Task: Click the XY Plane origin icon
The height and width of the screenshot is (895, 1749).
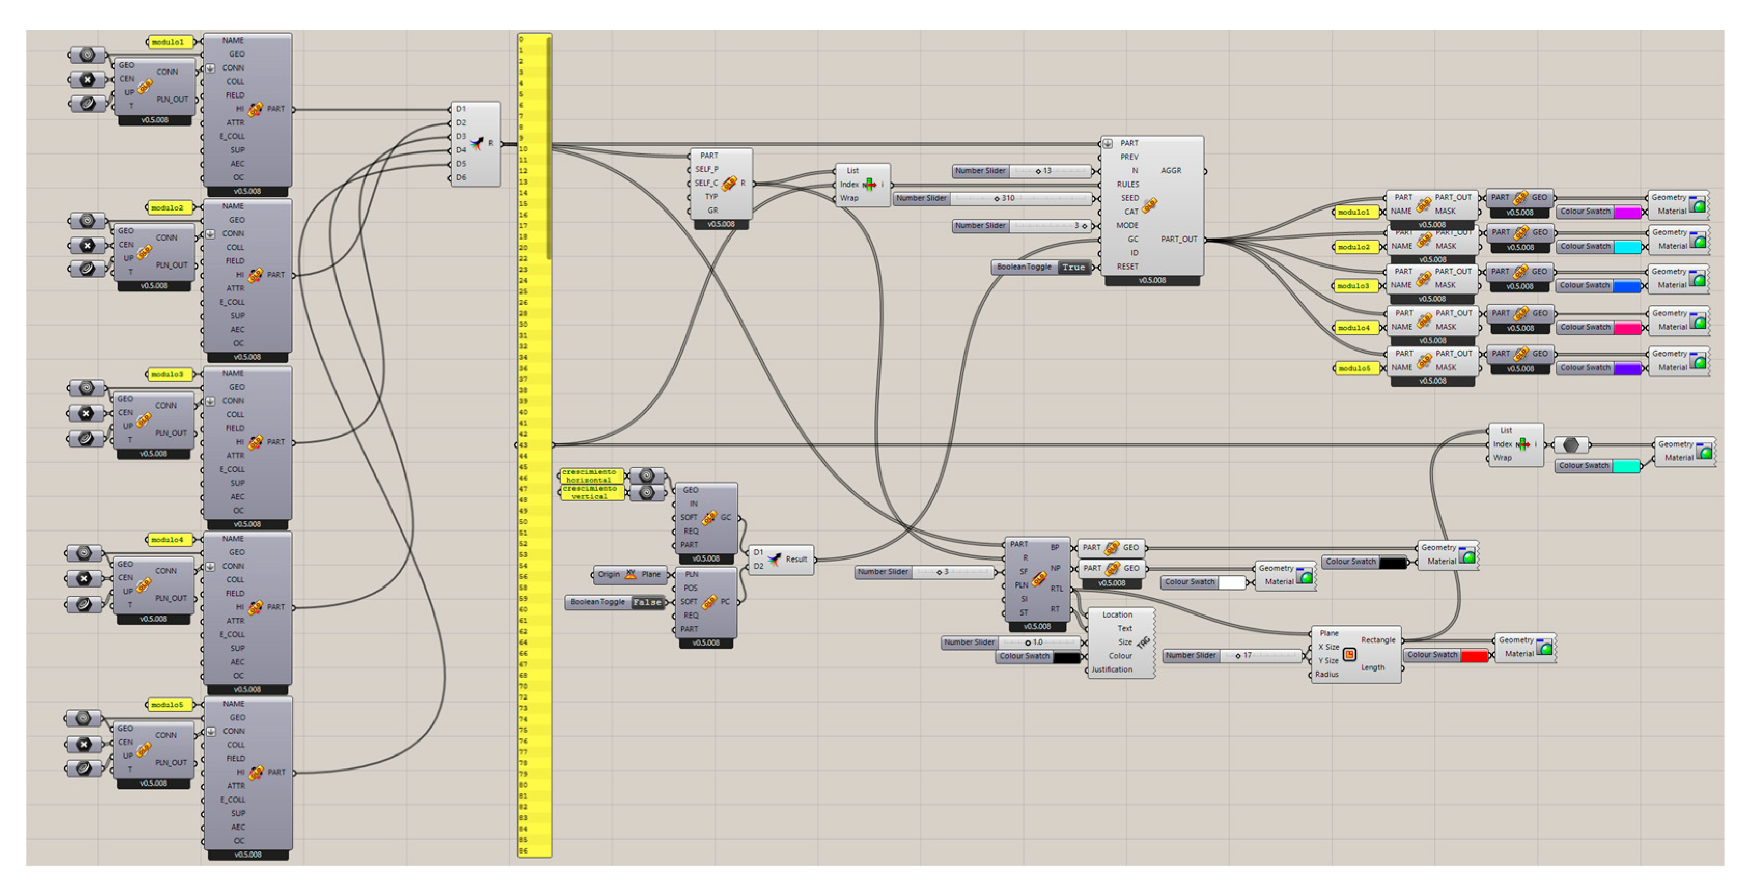Action: (630, 575)
